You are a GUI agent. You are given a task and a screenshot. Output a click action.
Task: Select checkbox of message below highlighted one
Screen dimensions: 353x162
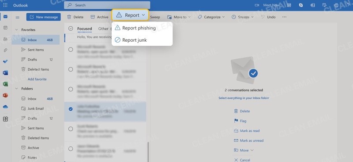[71, 129]
